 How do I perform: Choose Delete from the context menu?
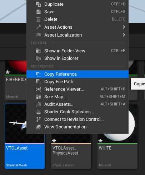point(77,19)
